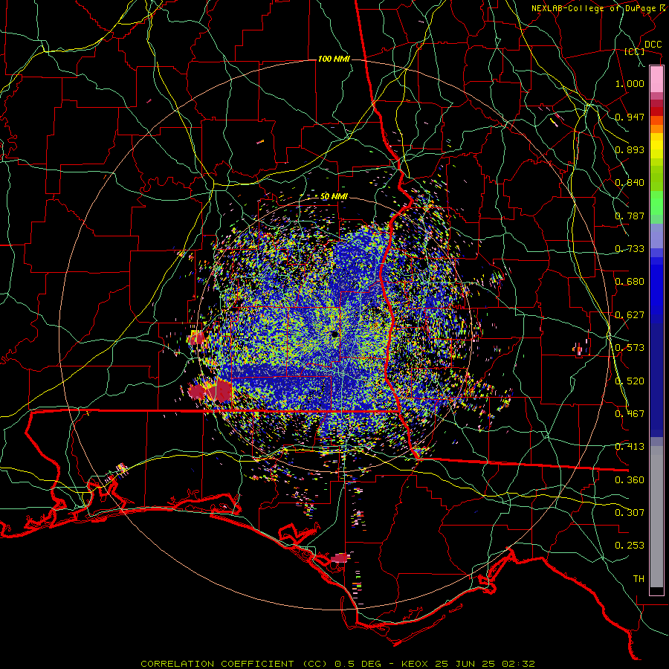The height and width of the screenshot is (669, 669).
Task: Click the 0.307 legend value
Action: [630, 513]
